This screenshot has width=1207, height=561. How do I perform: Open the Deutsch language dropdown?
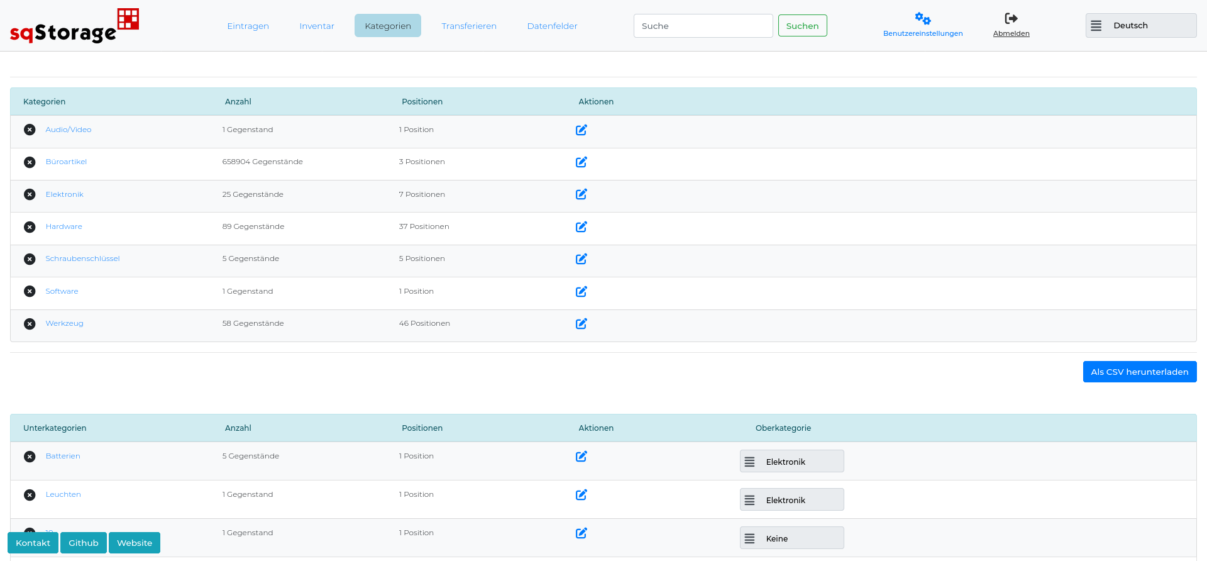(x=1140, y=26)
